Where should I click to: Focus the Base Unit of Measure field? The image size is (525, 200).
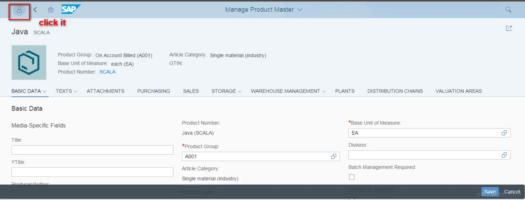(429, 133)
